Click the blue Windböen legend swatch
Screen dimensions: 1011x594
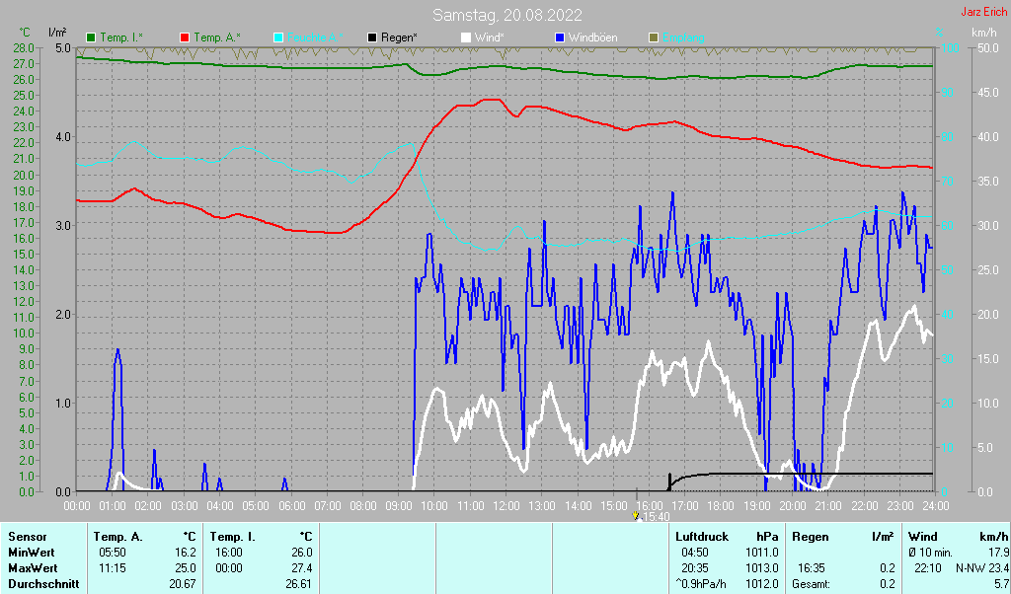(559, 38)
